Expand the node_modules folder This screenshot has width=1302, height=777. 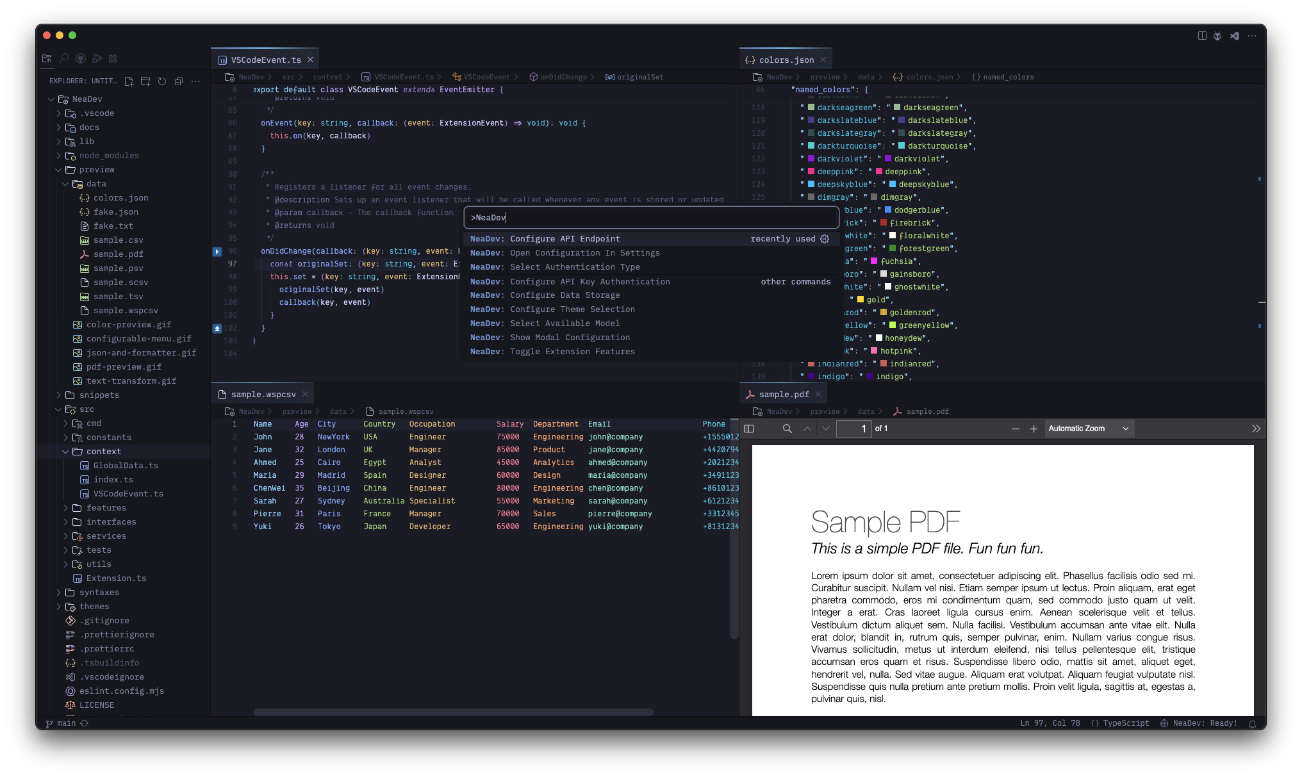(x=109, y=155)
